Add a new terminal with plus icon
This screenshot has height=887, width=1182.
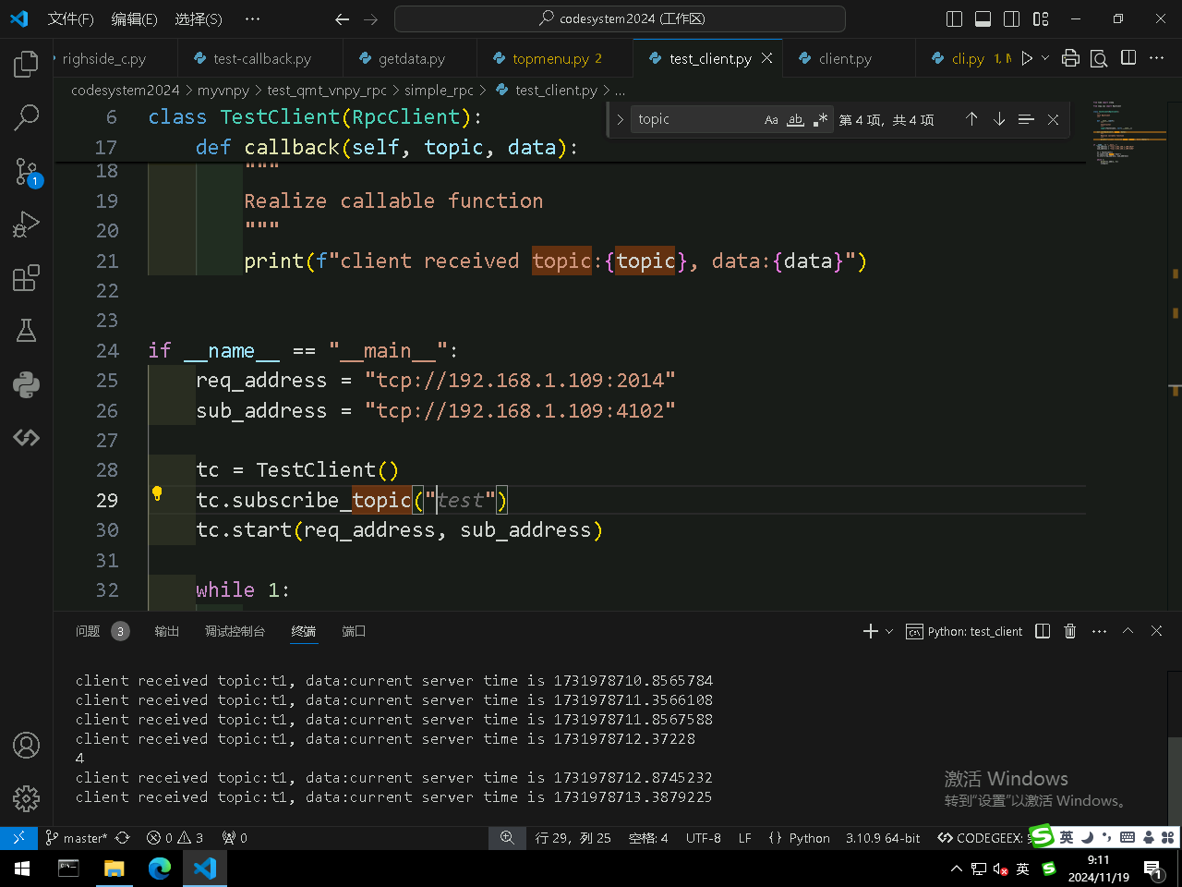(x=870, y=631)
